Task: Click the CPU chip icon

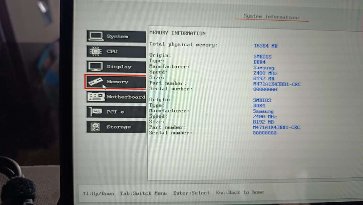Action: point(95,51)
